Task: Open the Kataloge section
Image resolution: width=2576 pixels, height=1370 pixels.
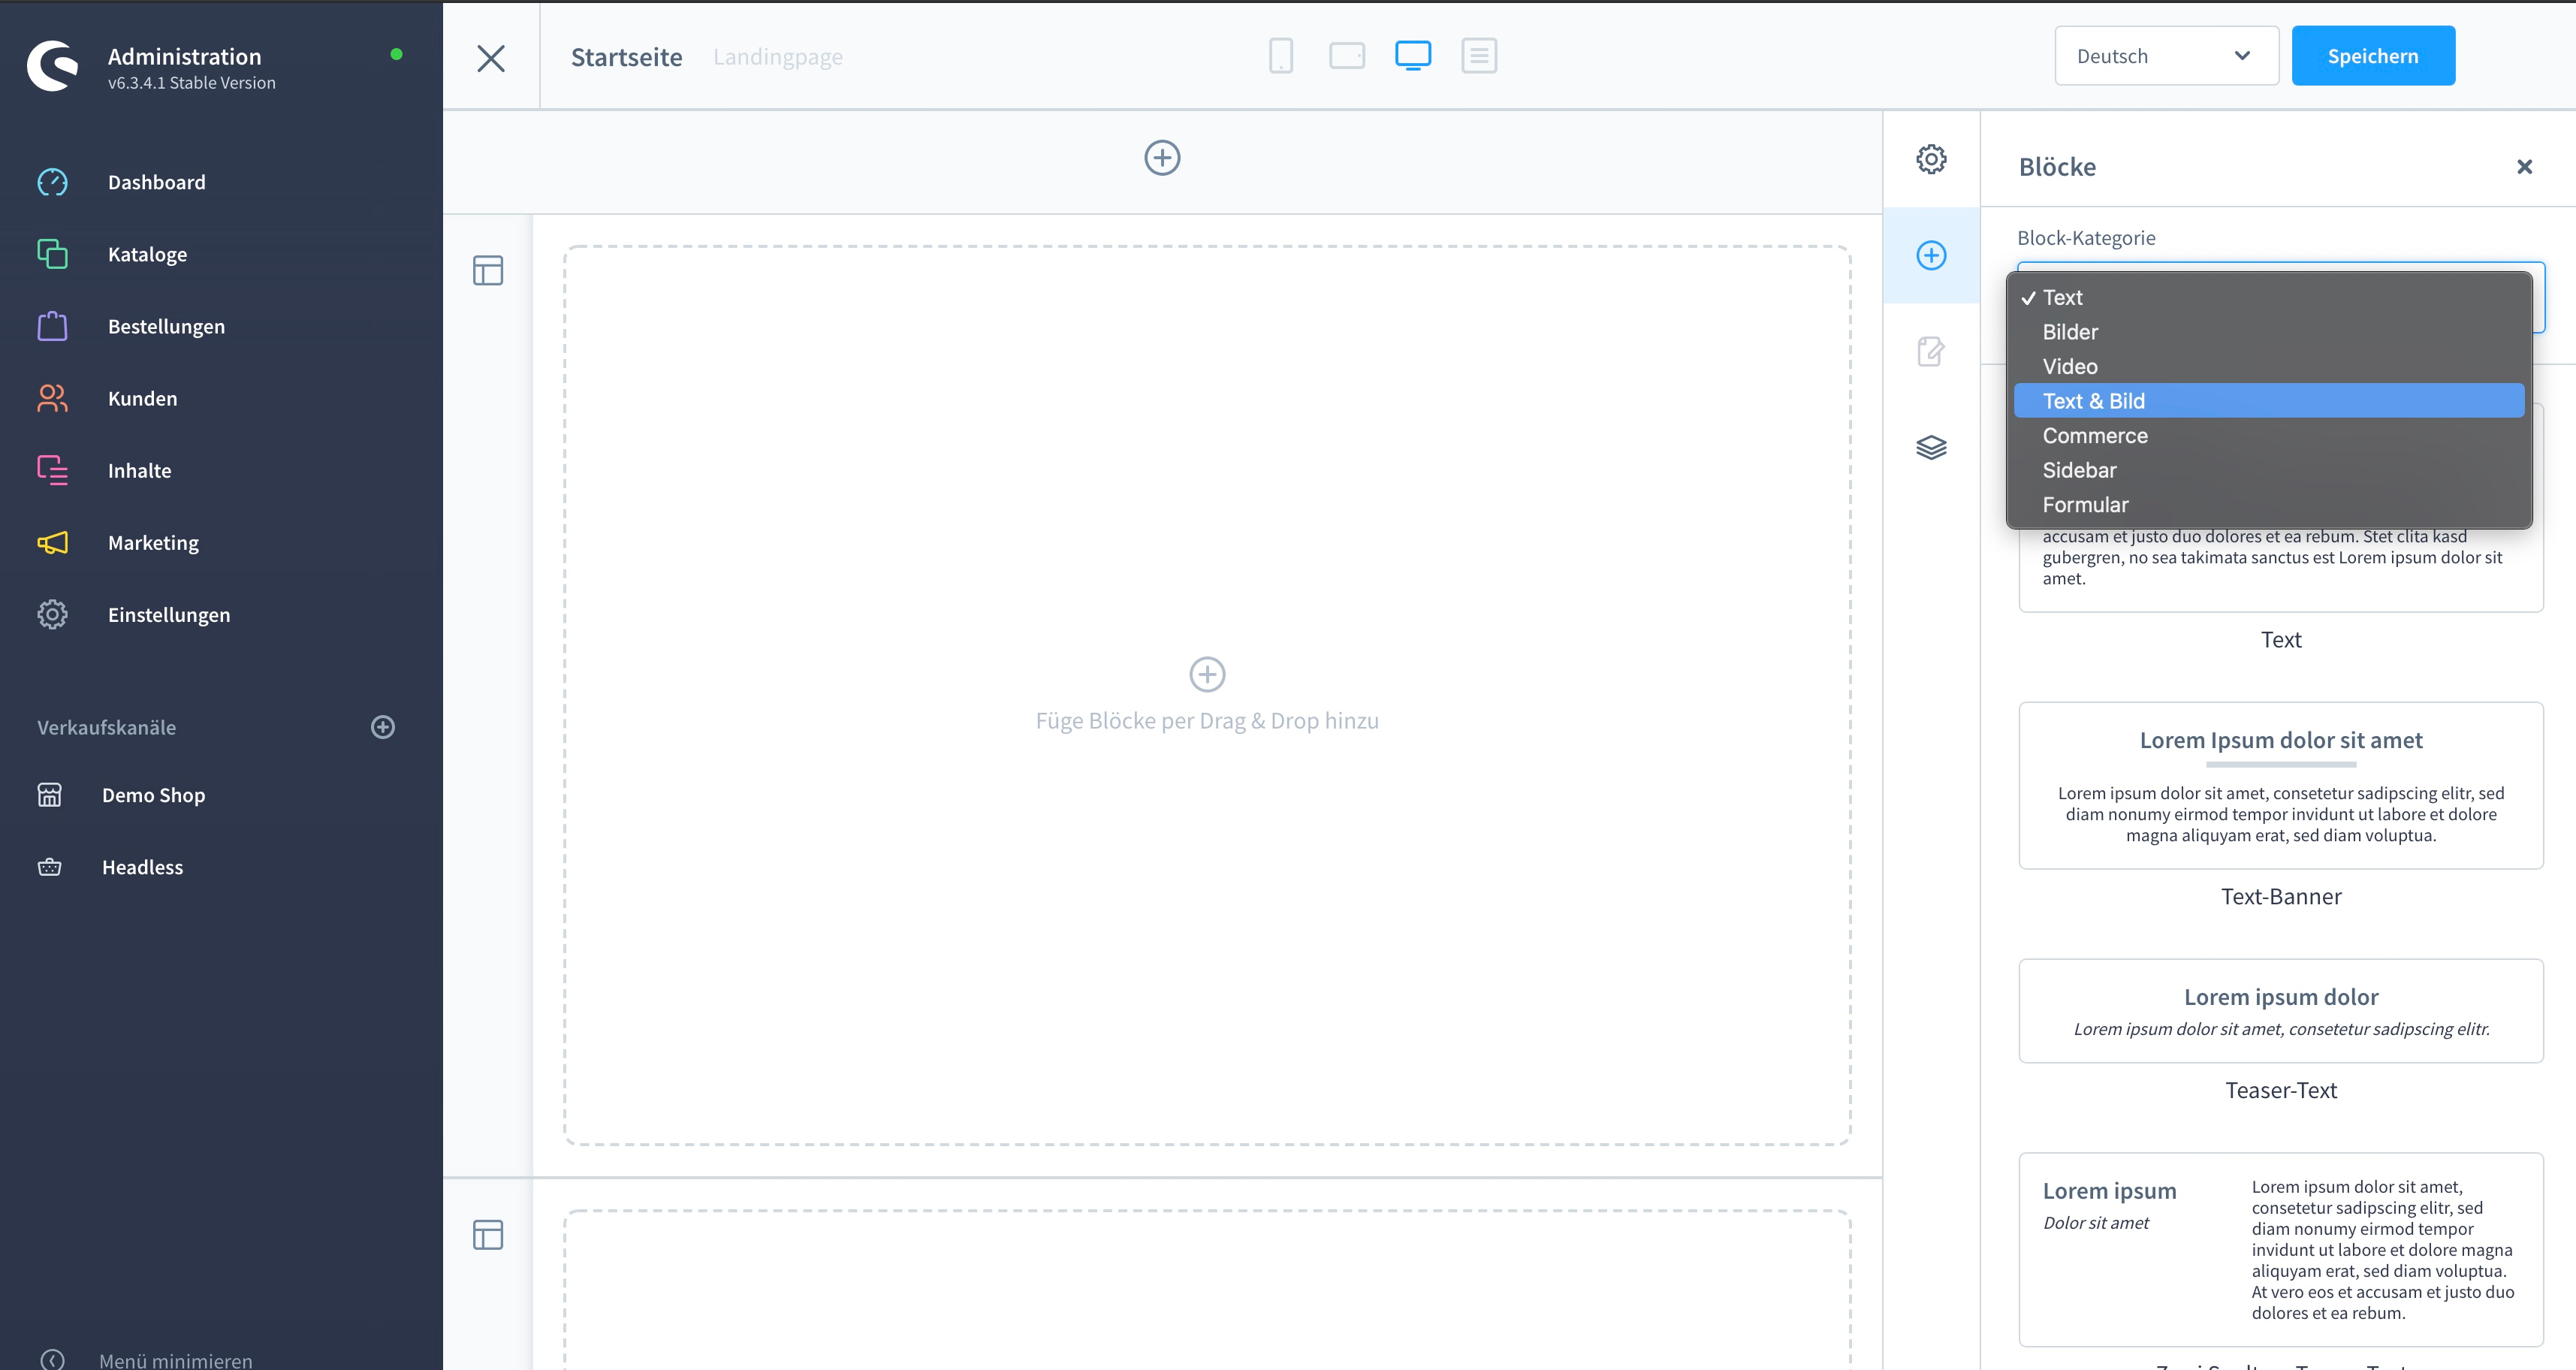Action: click(x=147, y=254)
